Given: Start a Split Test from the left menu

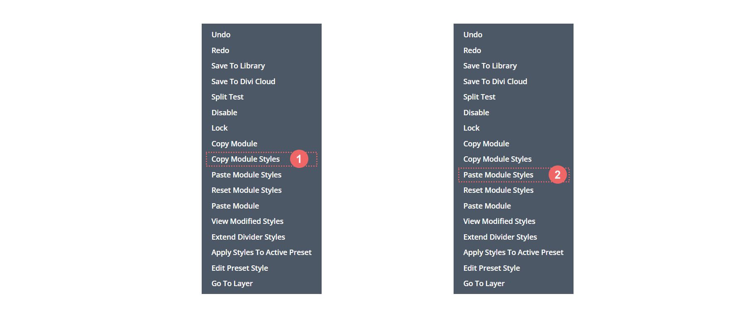Looking at the screenshot, I should pos(227,97).
